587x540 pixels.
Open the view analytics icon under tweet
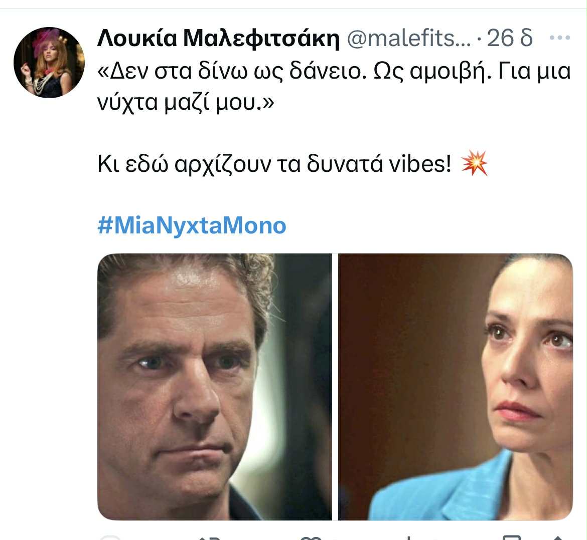(x=408, y=538)
